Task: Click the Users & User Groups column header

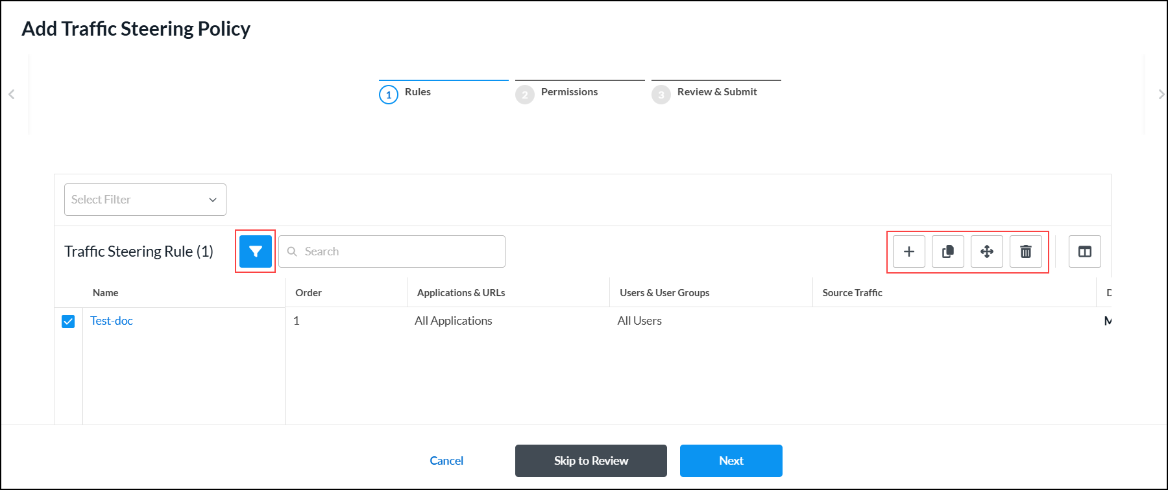Action: click(664, 293)
